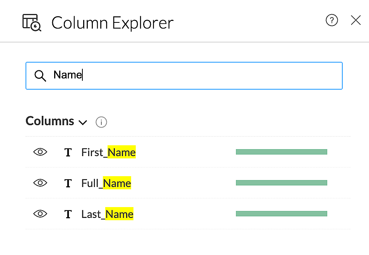Screen dimensions: 369x255
Task: Collapse the Columns section chevron
Action: coord(83,122)
